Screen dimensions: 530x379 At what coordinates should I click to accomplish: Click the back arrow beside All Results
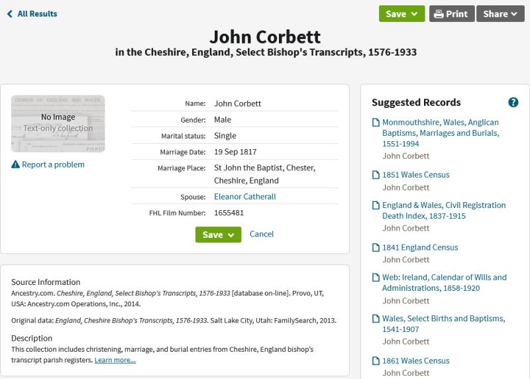click(9, 14)
